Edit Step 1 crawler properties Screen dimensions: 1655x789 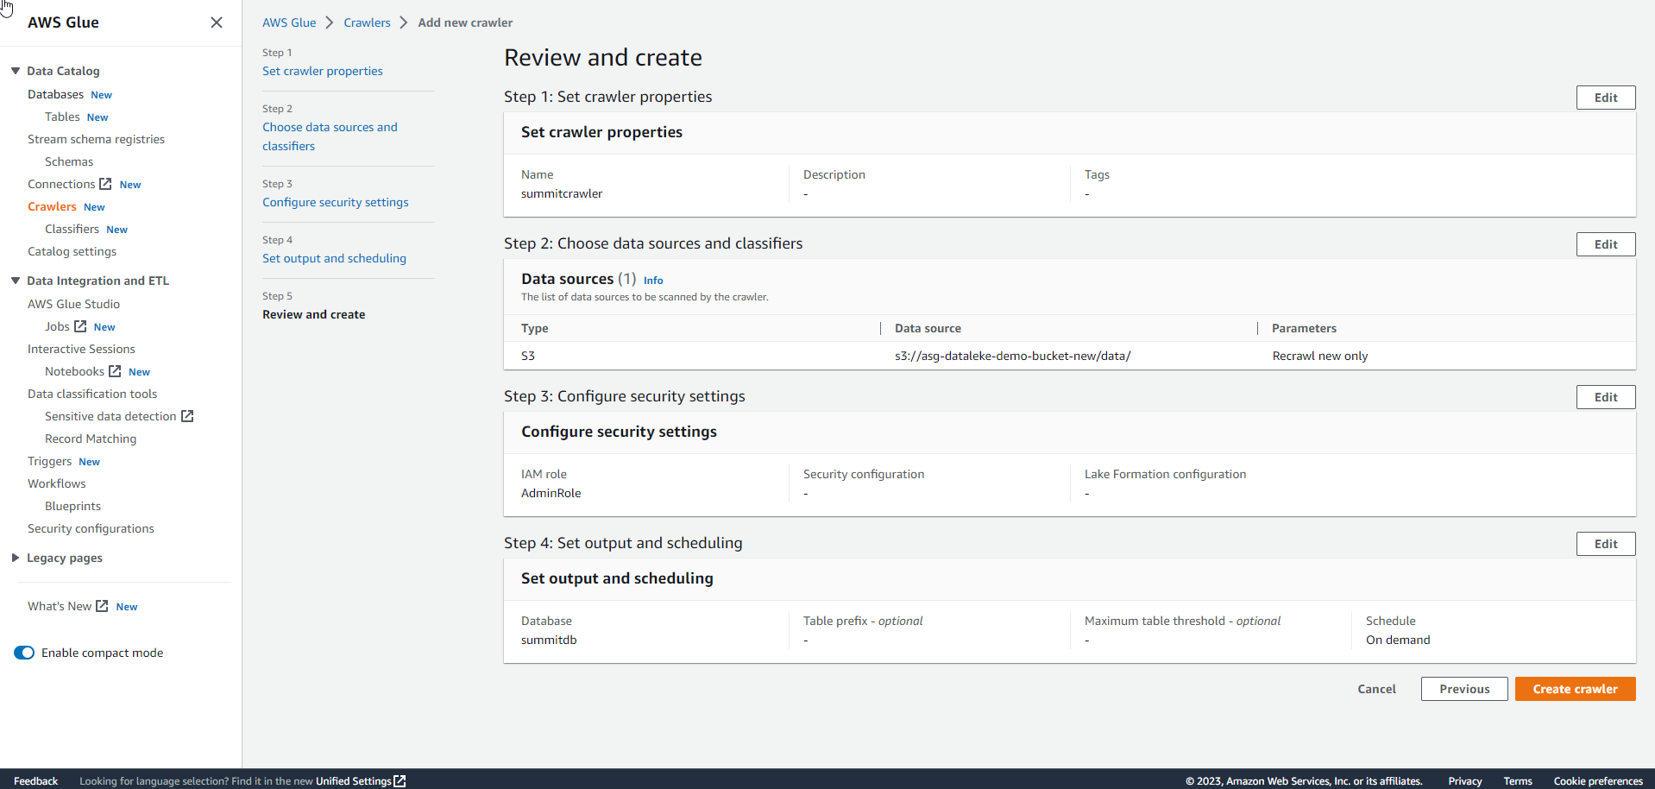point(1606,98)
